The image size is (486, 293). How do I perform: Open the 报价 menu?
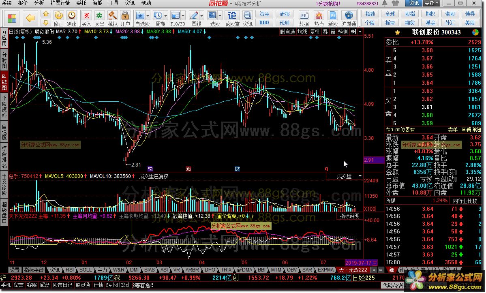point(23,3)
